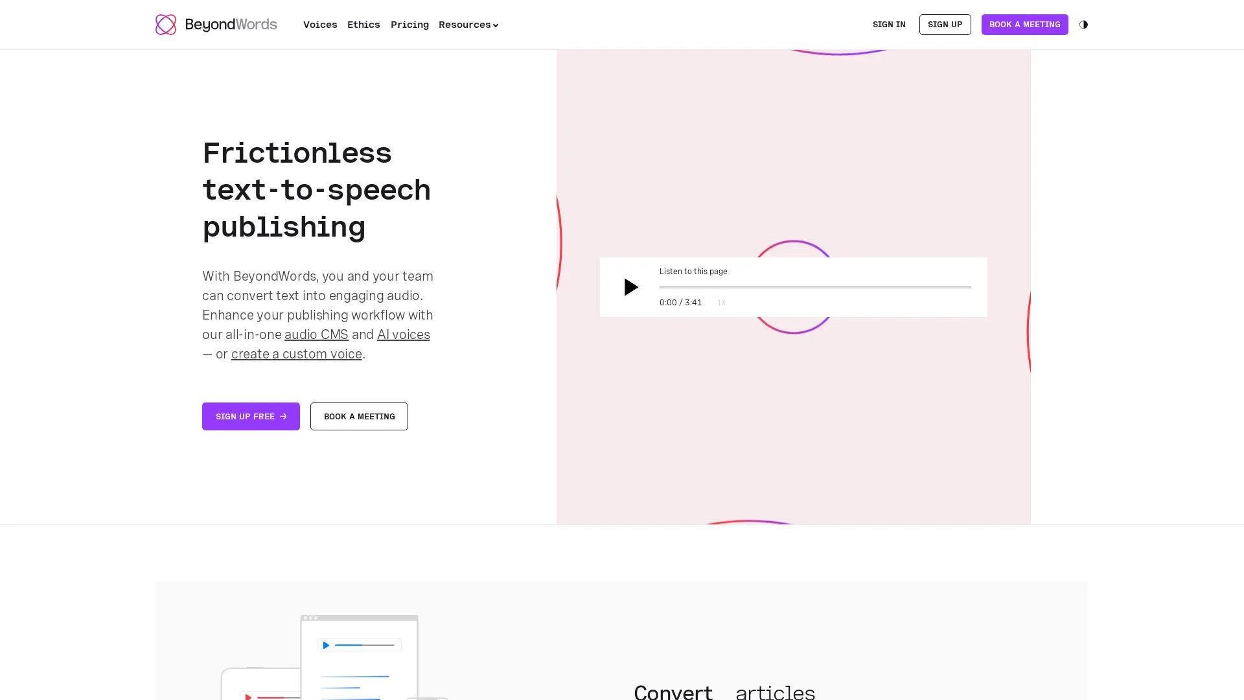Go to the Ethics page
This screenshot has height=700, width=1244.
click(363, 25)
